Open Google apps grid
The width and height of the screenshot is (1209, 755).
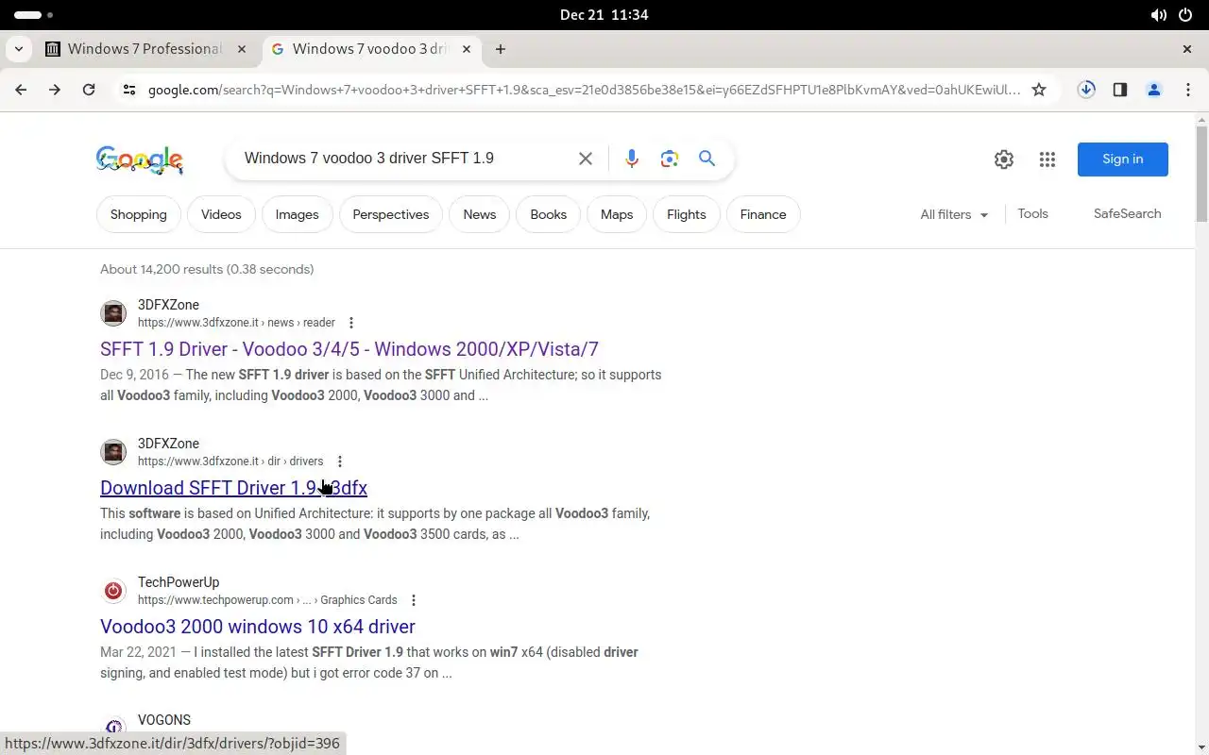tap(1047, 159)
